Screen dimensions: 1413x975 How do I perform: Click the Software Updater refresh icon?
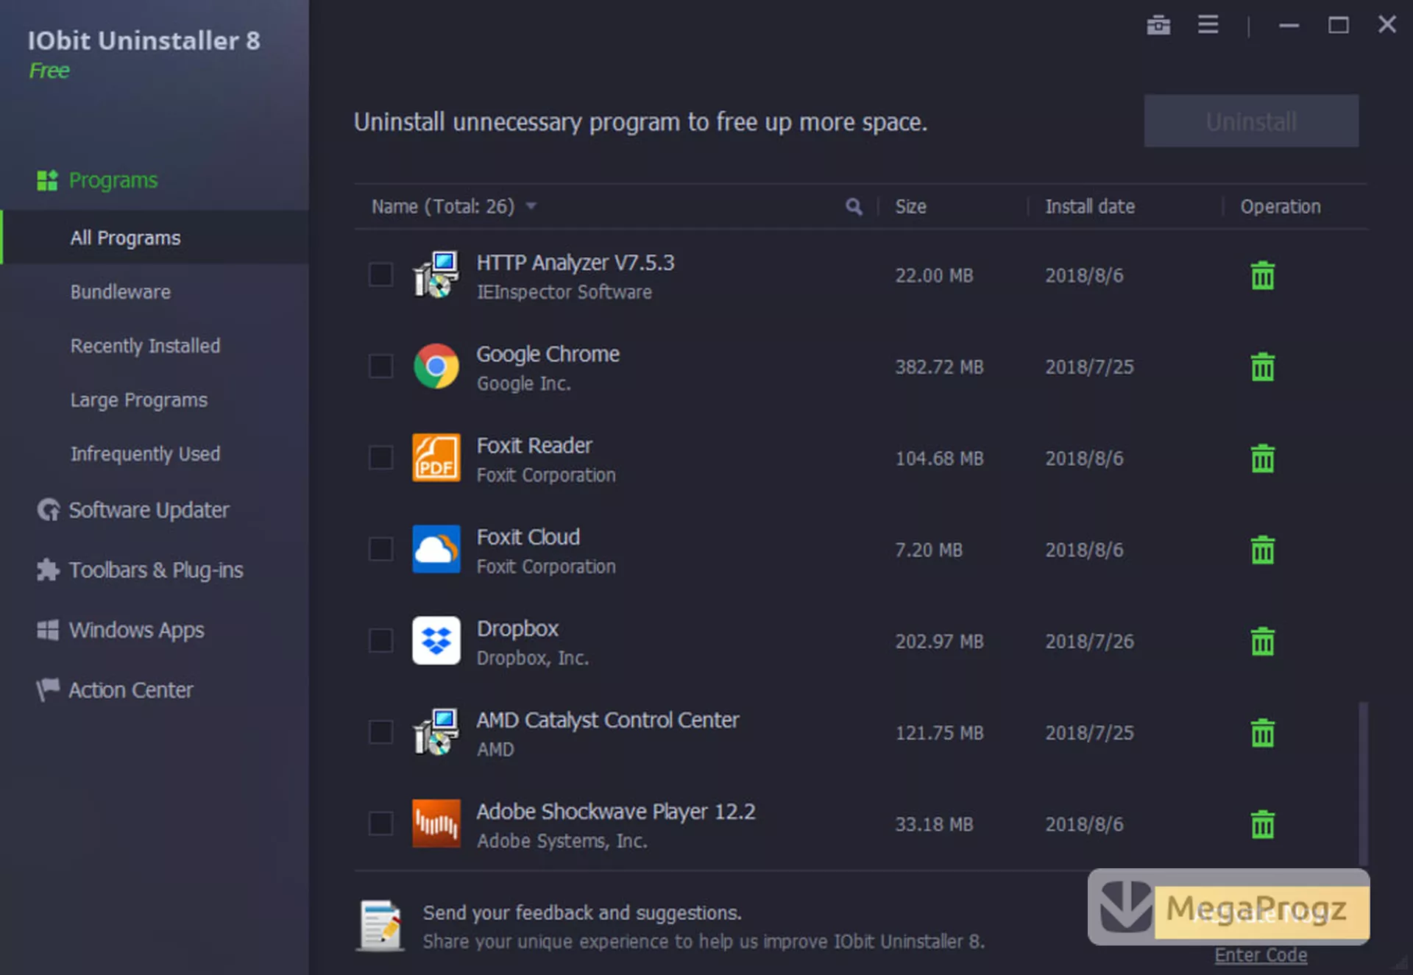(x=49, y=510)
